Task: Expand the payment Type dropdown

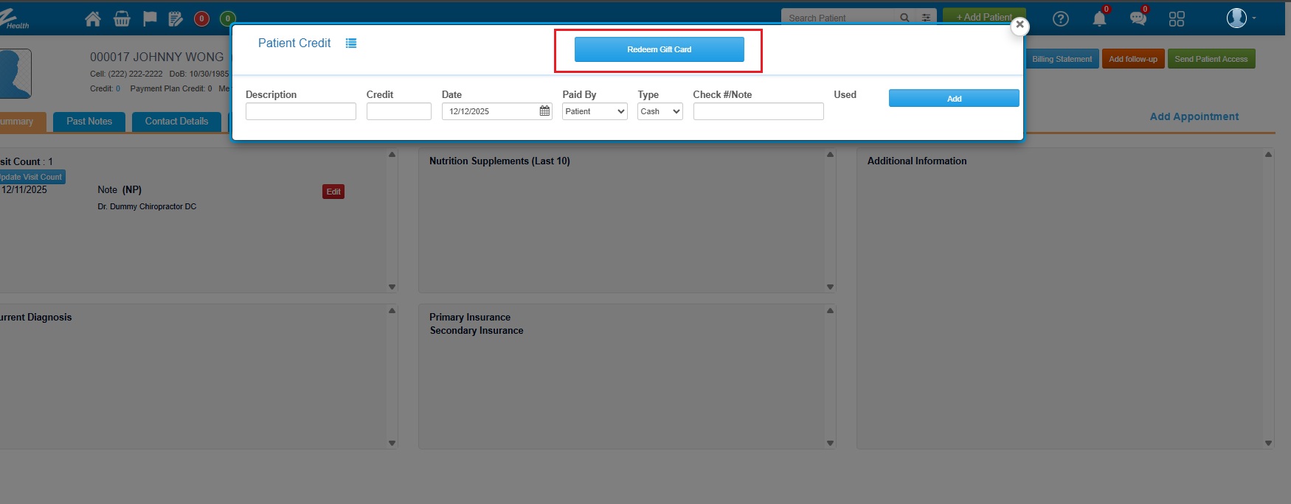Action: (660, 111)
